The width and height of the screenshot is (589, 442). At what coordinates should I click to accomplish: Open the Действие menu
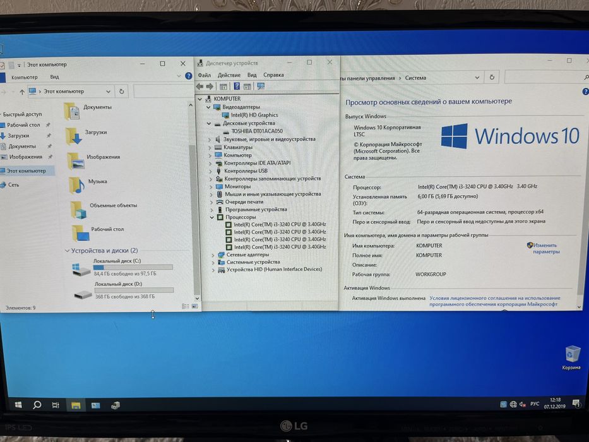coord(229,75)
